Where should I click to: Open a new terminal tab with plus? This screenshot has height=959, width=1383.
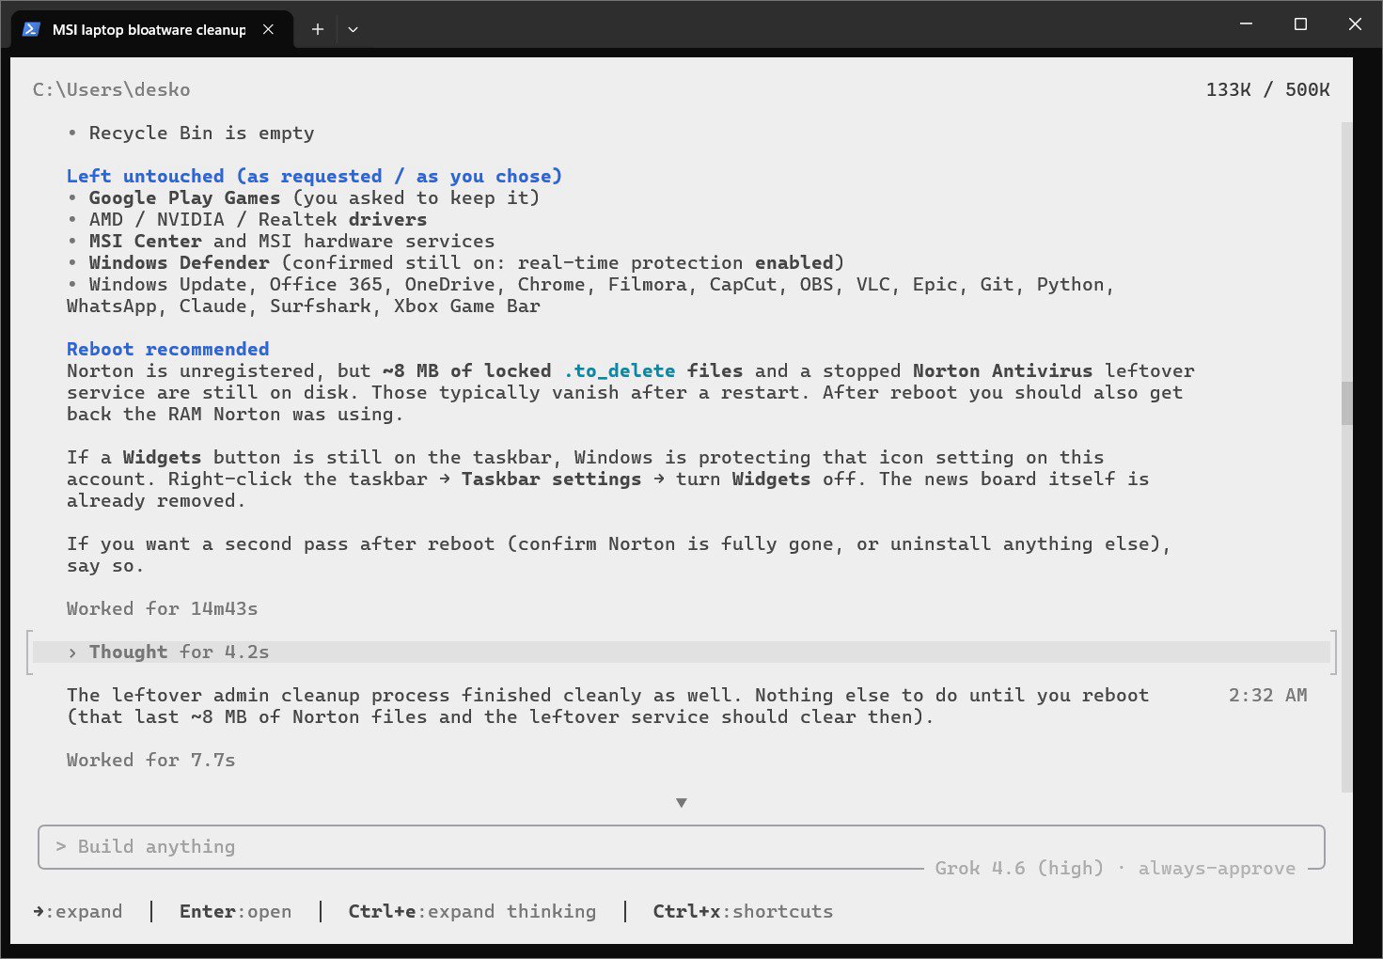pyautogui.click(x=318, y=29)
